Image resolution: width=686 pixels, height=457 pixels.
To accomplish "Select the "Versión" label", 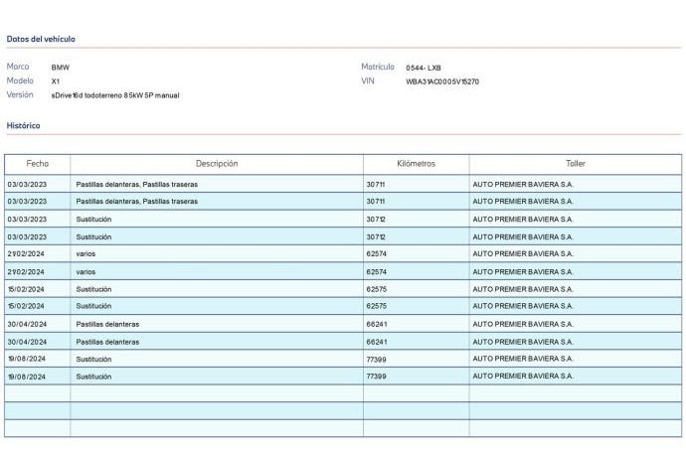I will 20,94.
